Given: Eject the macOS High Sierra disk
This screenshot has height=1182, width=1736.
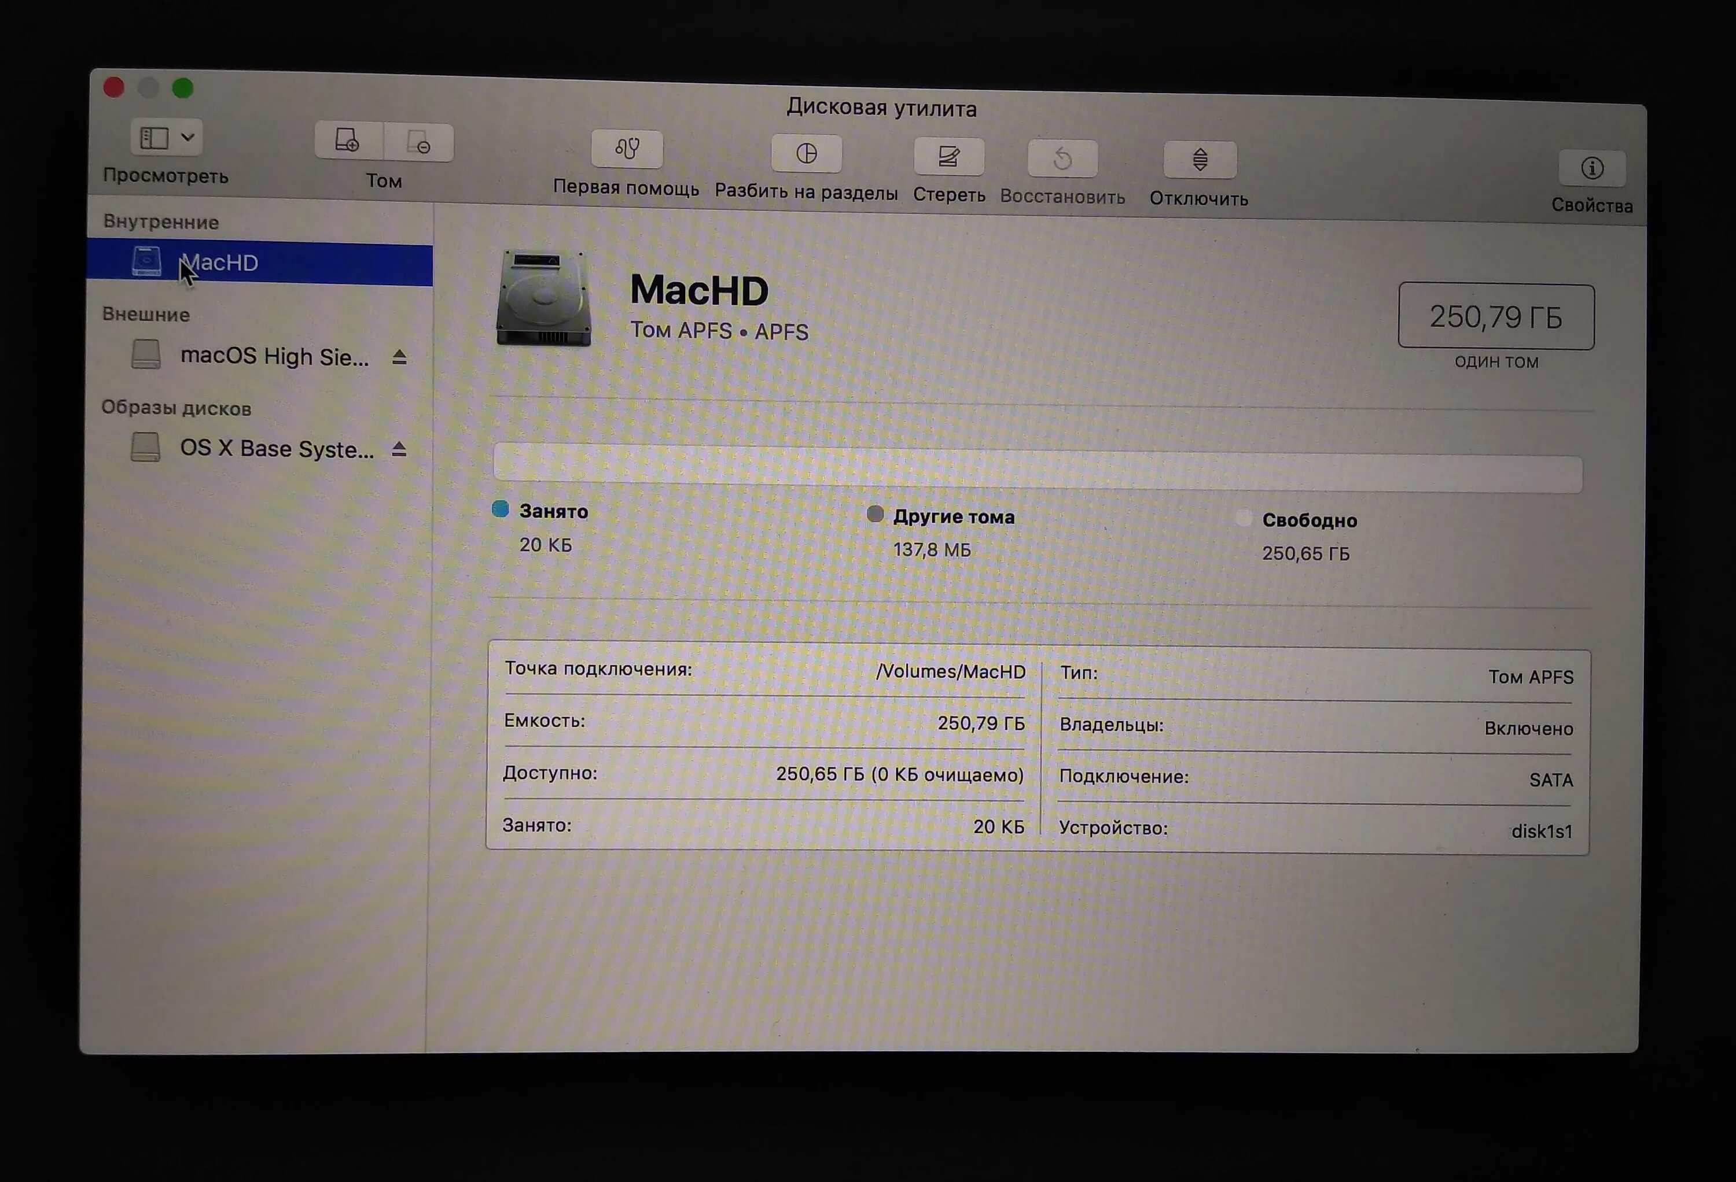Looking at the screenshot, I should (x=400, y=357).
